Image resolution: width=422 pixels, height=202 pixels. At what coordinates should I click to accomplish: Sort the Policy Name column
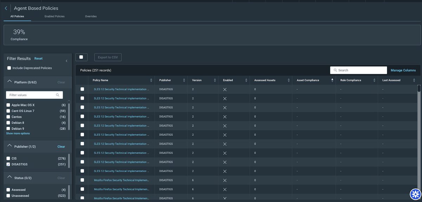point(151,80)
